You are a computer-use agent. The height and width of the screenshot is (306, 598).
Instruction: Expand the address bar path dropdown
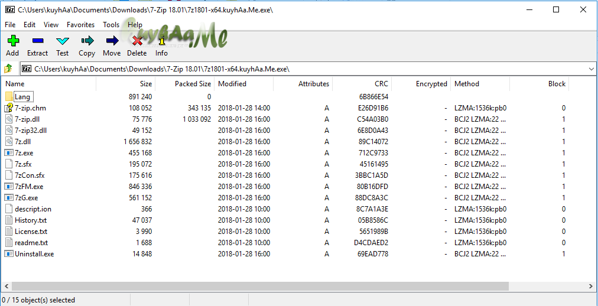[x=591, y=69]
